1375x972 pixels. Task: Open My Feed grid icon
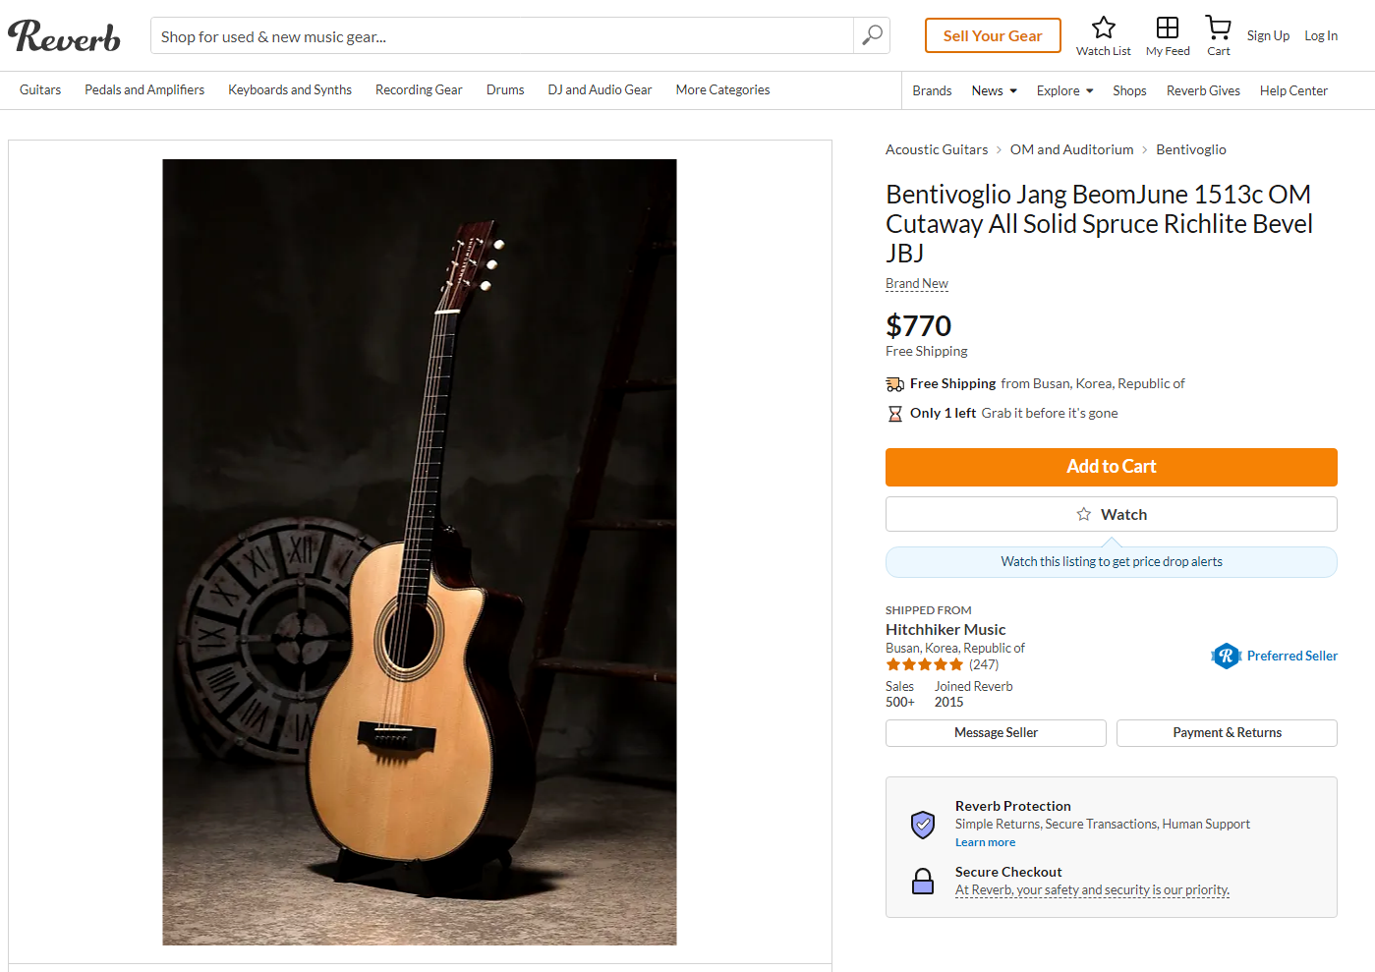pos(1168,28)
